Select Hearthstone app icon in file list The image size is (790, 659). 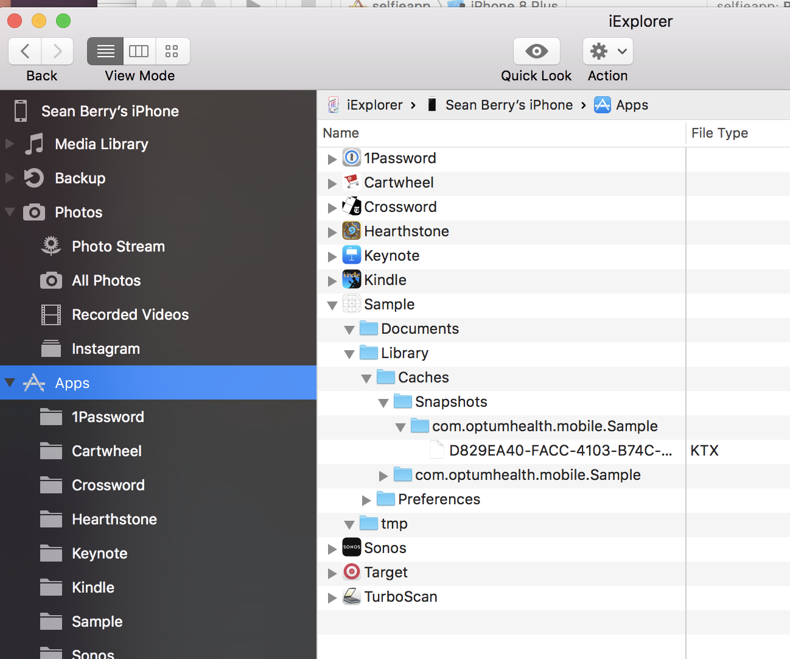pos(352,231)
